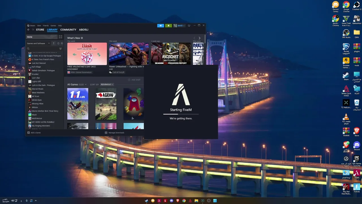Expand the Games and Software filter dropdown
The width and height of the screenshot is (362, 204).
click(38, 43)
